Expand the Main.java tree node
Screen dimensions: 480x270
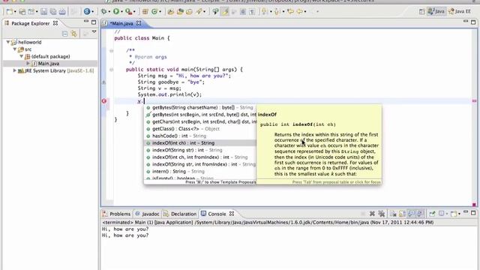tap(28, 63)
